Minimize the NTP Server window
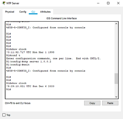This screenshot has width=123, height=119. pyautogui.click(x=98, y=3)
